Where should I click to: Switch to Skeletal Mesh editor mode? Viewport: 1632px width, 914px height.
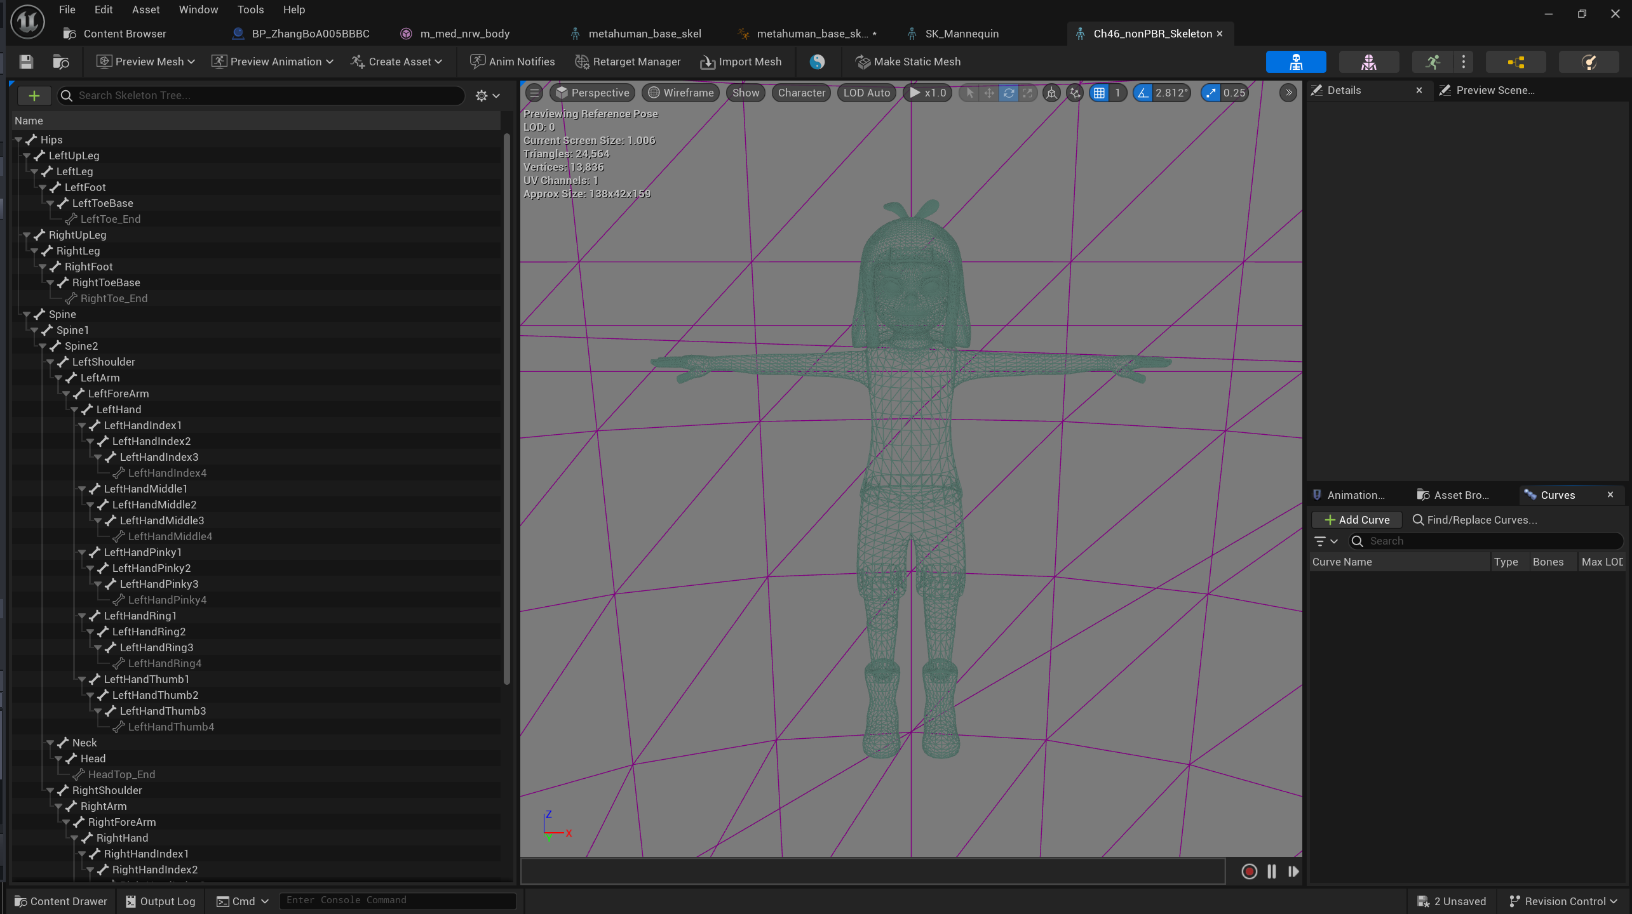[1368, 62]
